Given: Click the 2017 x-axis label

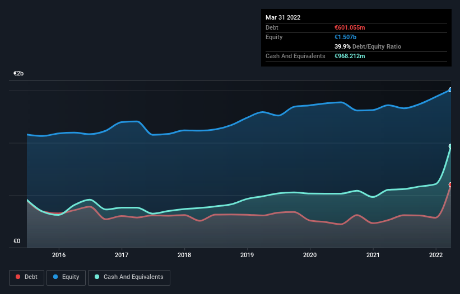Looking at the screenshot, I should [122, 255].
